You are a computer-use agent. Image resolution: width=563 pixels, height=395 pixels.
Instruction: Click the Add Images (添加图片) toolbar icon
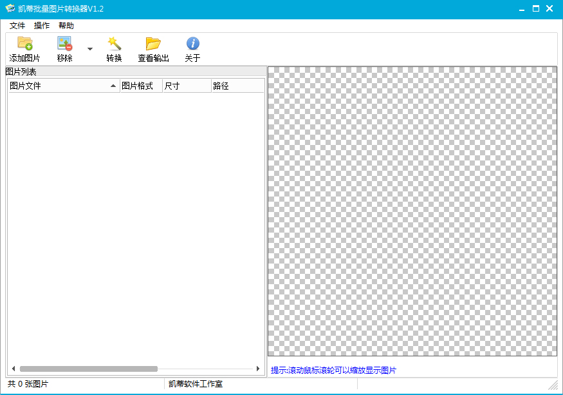pyautogui.click(x=25, y=43)
